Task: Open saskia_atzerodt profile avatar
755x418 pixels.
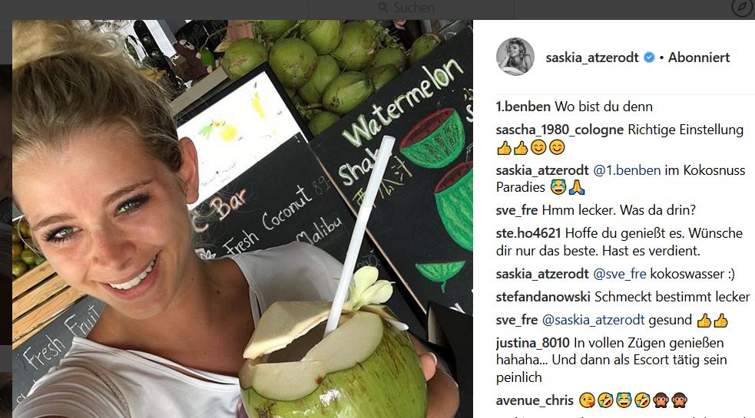Action: pyautogui.click(x=515, y=57)
